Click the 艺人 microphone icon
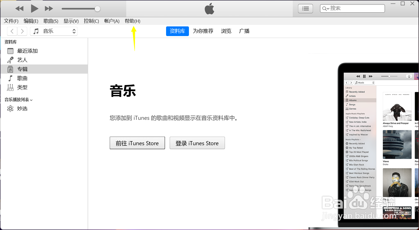419x230 pixels. point(10,60)
